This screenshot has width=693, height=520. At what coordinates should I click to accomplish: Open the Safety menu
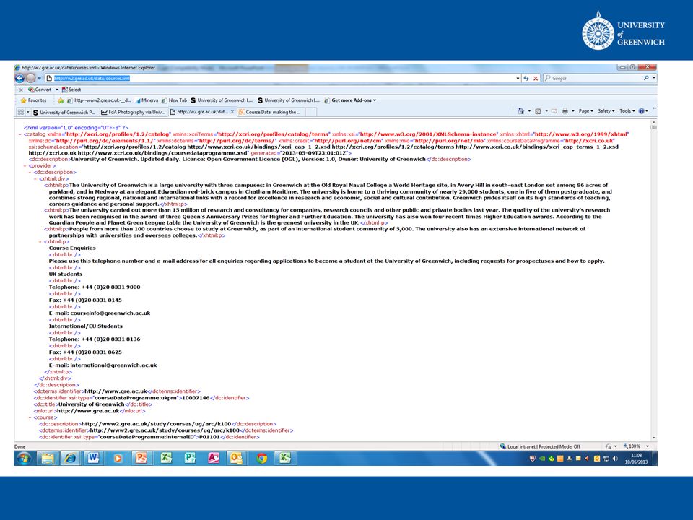coord(606,111)
